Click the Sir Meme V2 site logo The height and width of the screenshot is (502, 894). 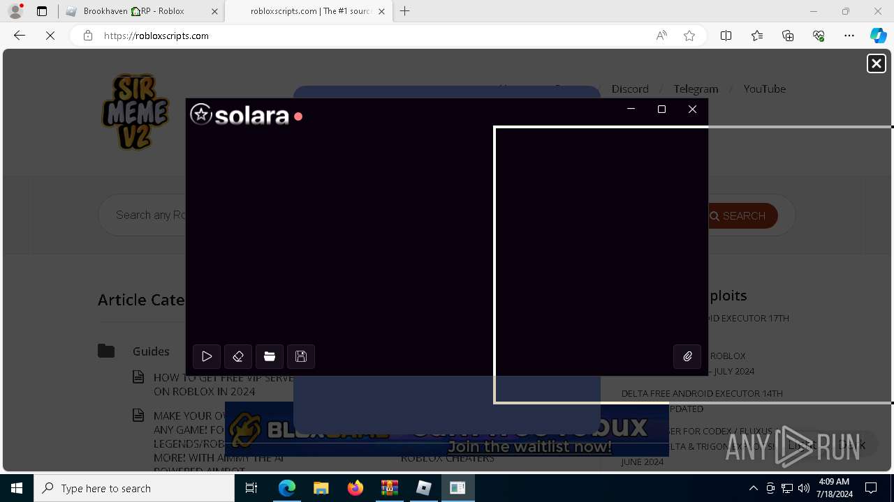tap(135, 112)
